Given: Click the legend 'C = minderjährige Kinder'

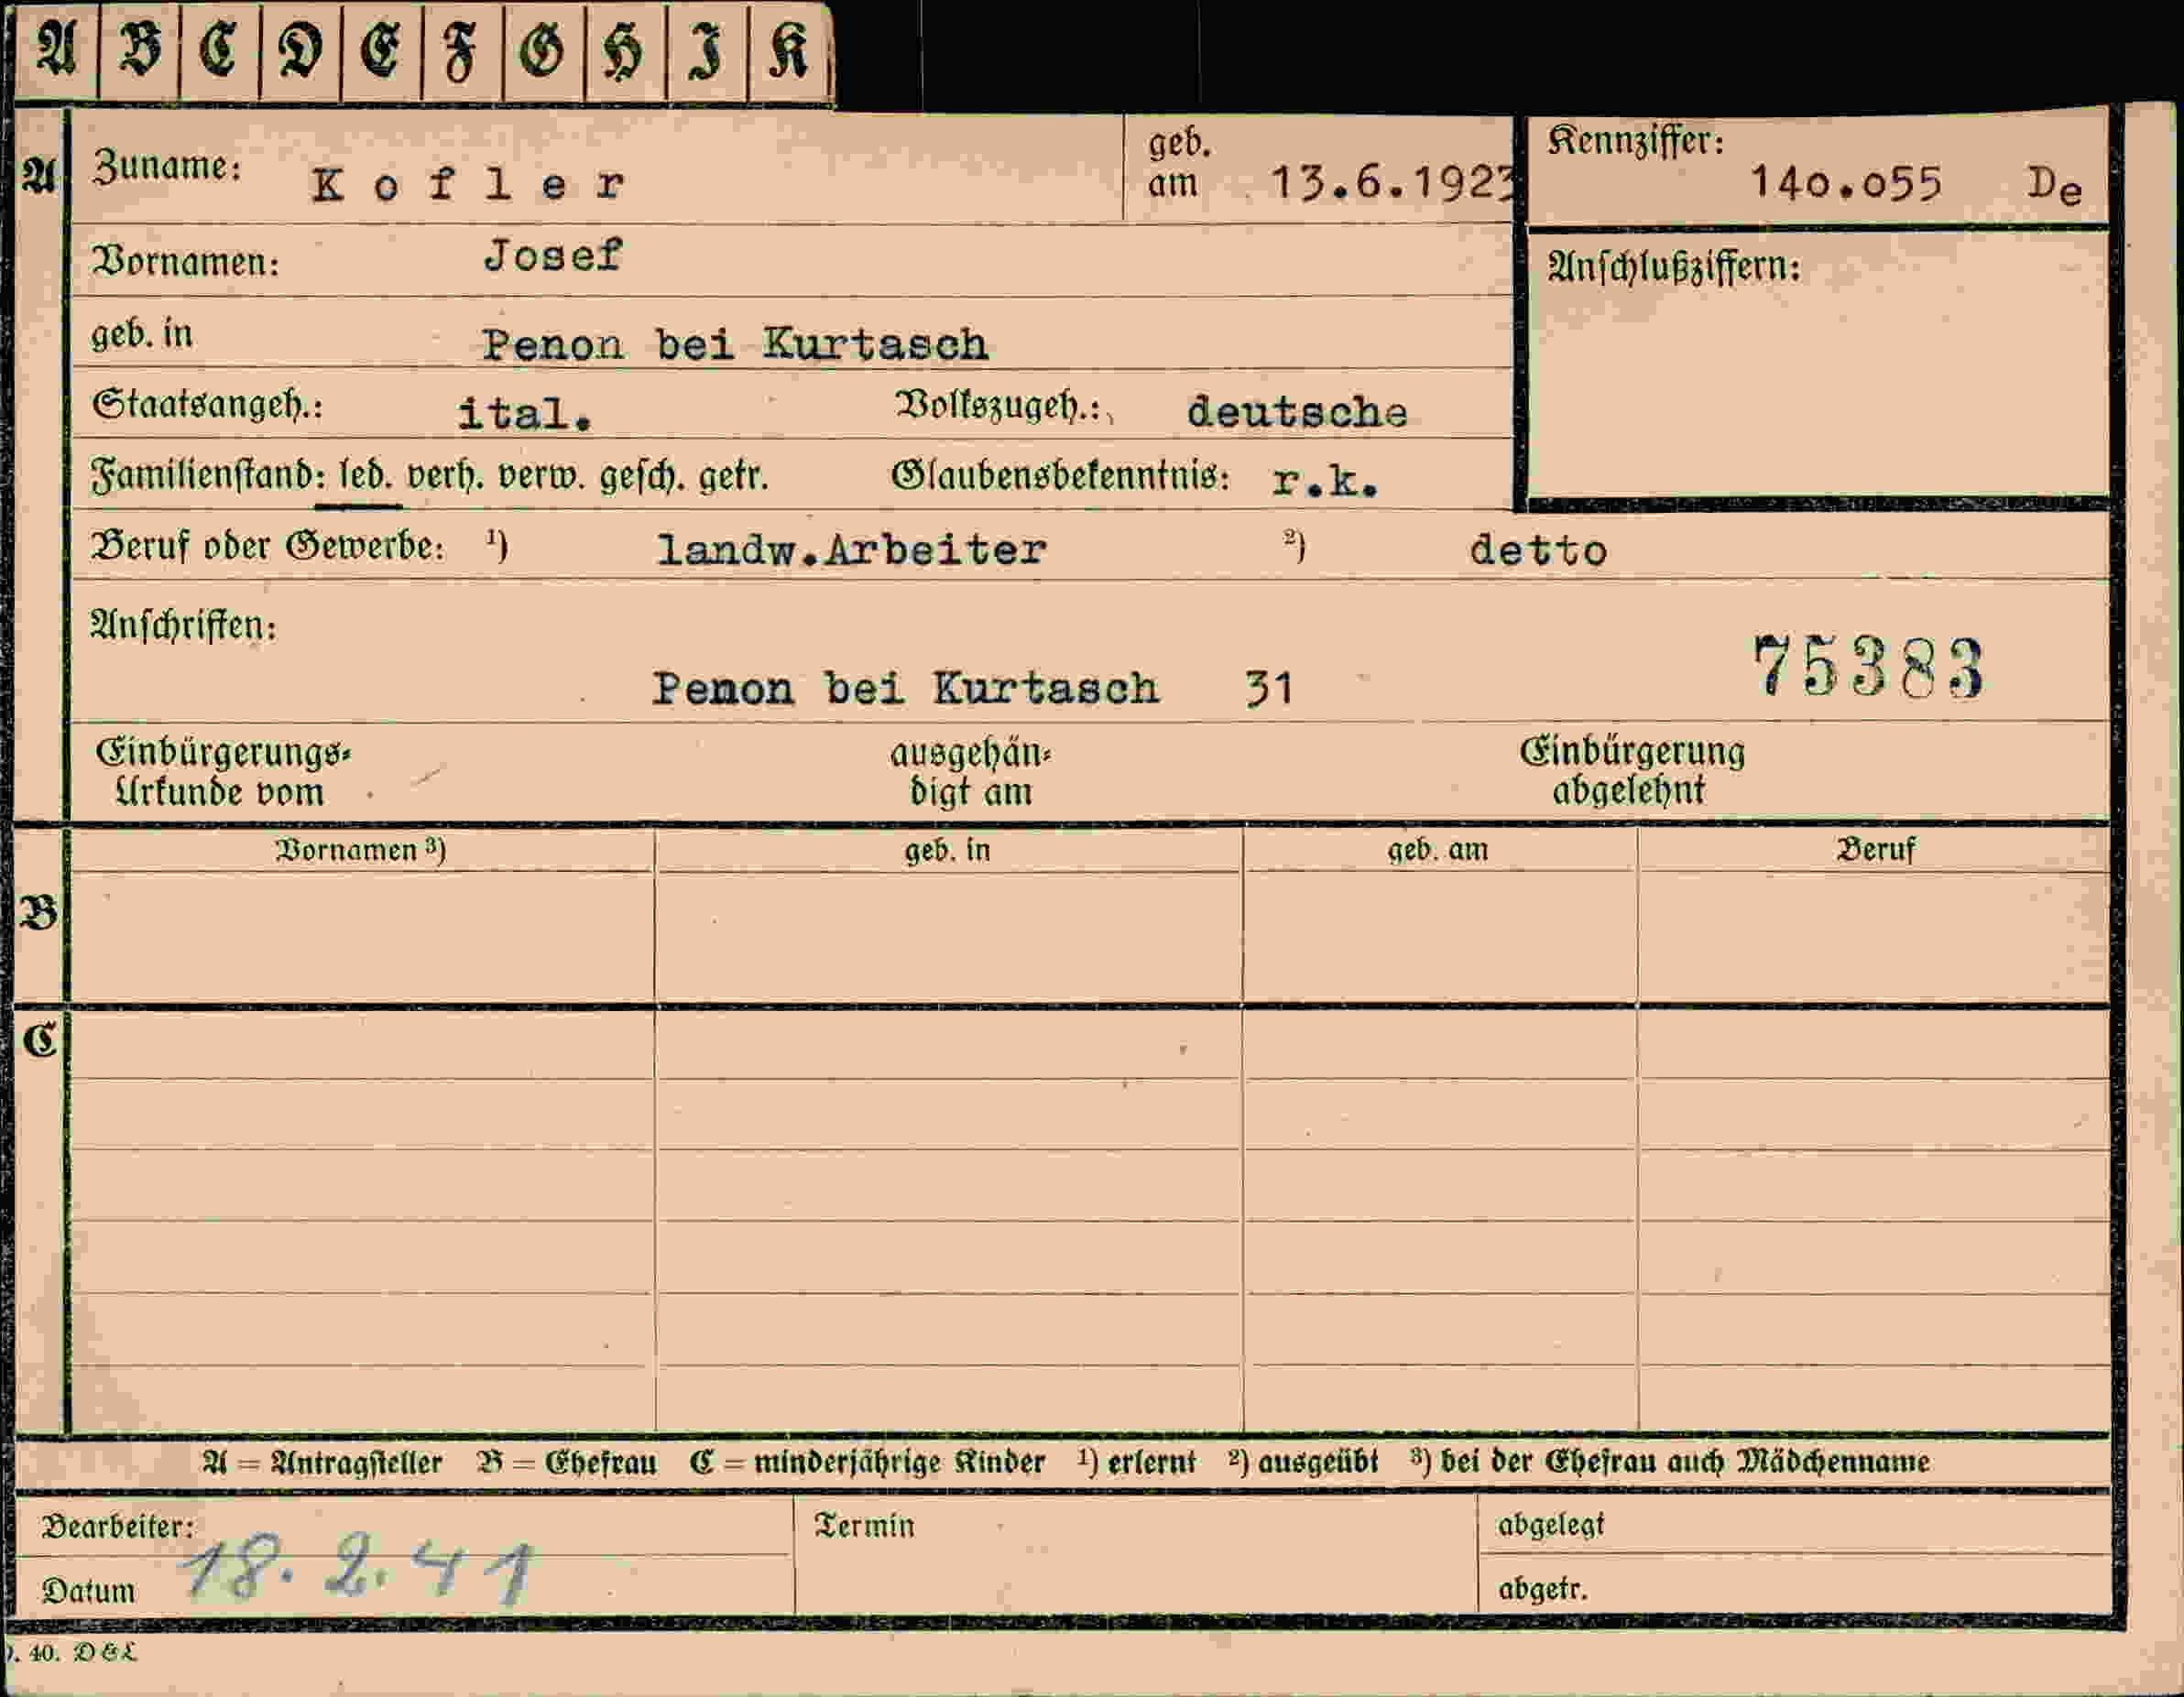Looking at the screenshot, I should 867,1463.
